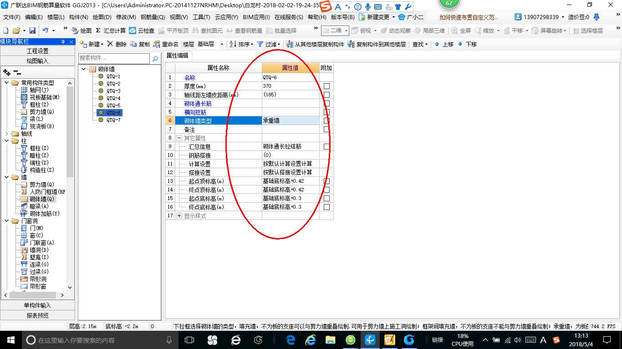The height and width of the screenshot is (349, 622).
Task: Open the 云应用(Y) menu
Action: 226,17
